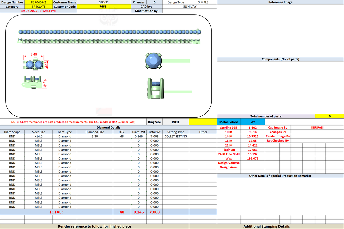Click the Render Image By label

[278, 136]
